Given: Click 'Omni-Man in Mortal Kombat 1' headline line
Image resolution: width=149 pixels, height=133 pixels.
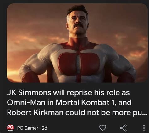Looking at the screenshot, I should tap(62, 102).
